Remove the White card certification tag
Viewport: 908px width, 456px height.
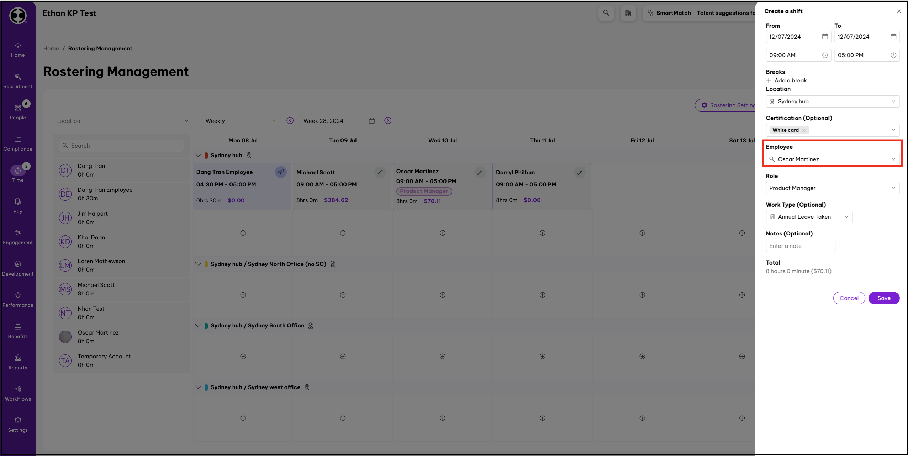[804, 130]
